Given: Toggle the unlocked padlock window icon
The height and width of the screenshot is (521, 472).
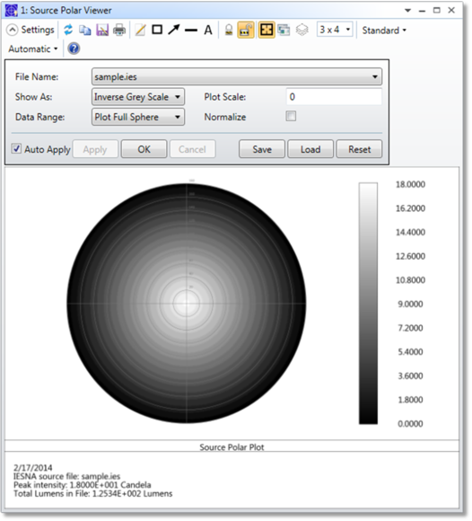Looking at the screenshot, I should coord(246,30).
